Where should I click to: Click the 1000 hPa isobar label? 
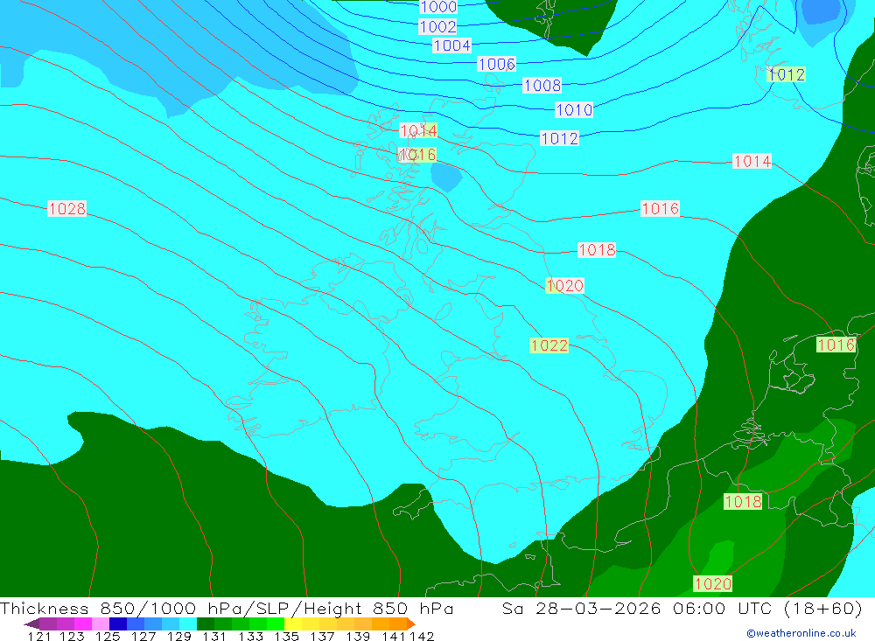(438, 7)
